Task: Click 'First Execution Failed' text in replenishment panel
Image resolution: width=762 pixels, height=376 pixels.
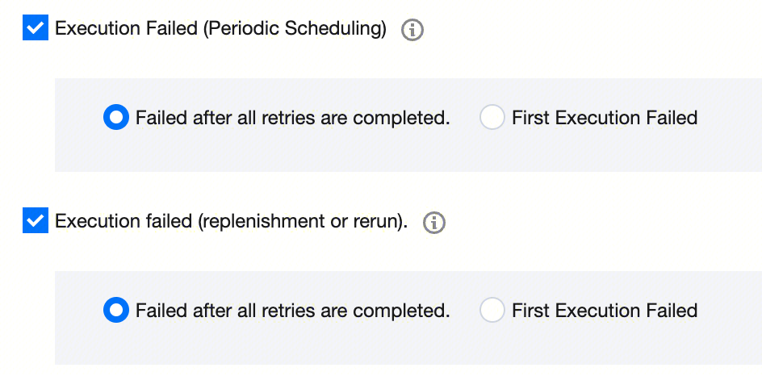Action: [605, 311]
